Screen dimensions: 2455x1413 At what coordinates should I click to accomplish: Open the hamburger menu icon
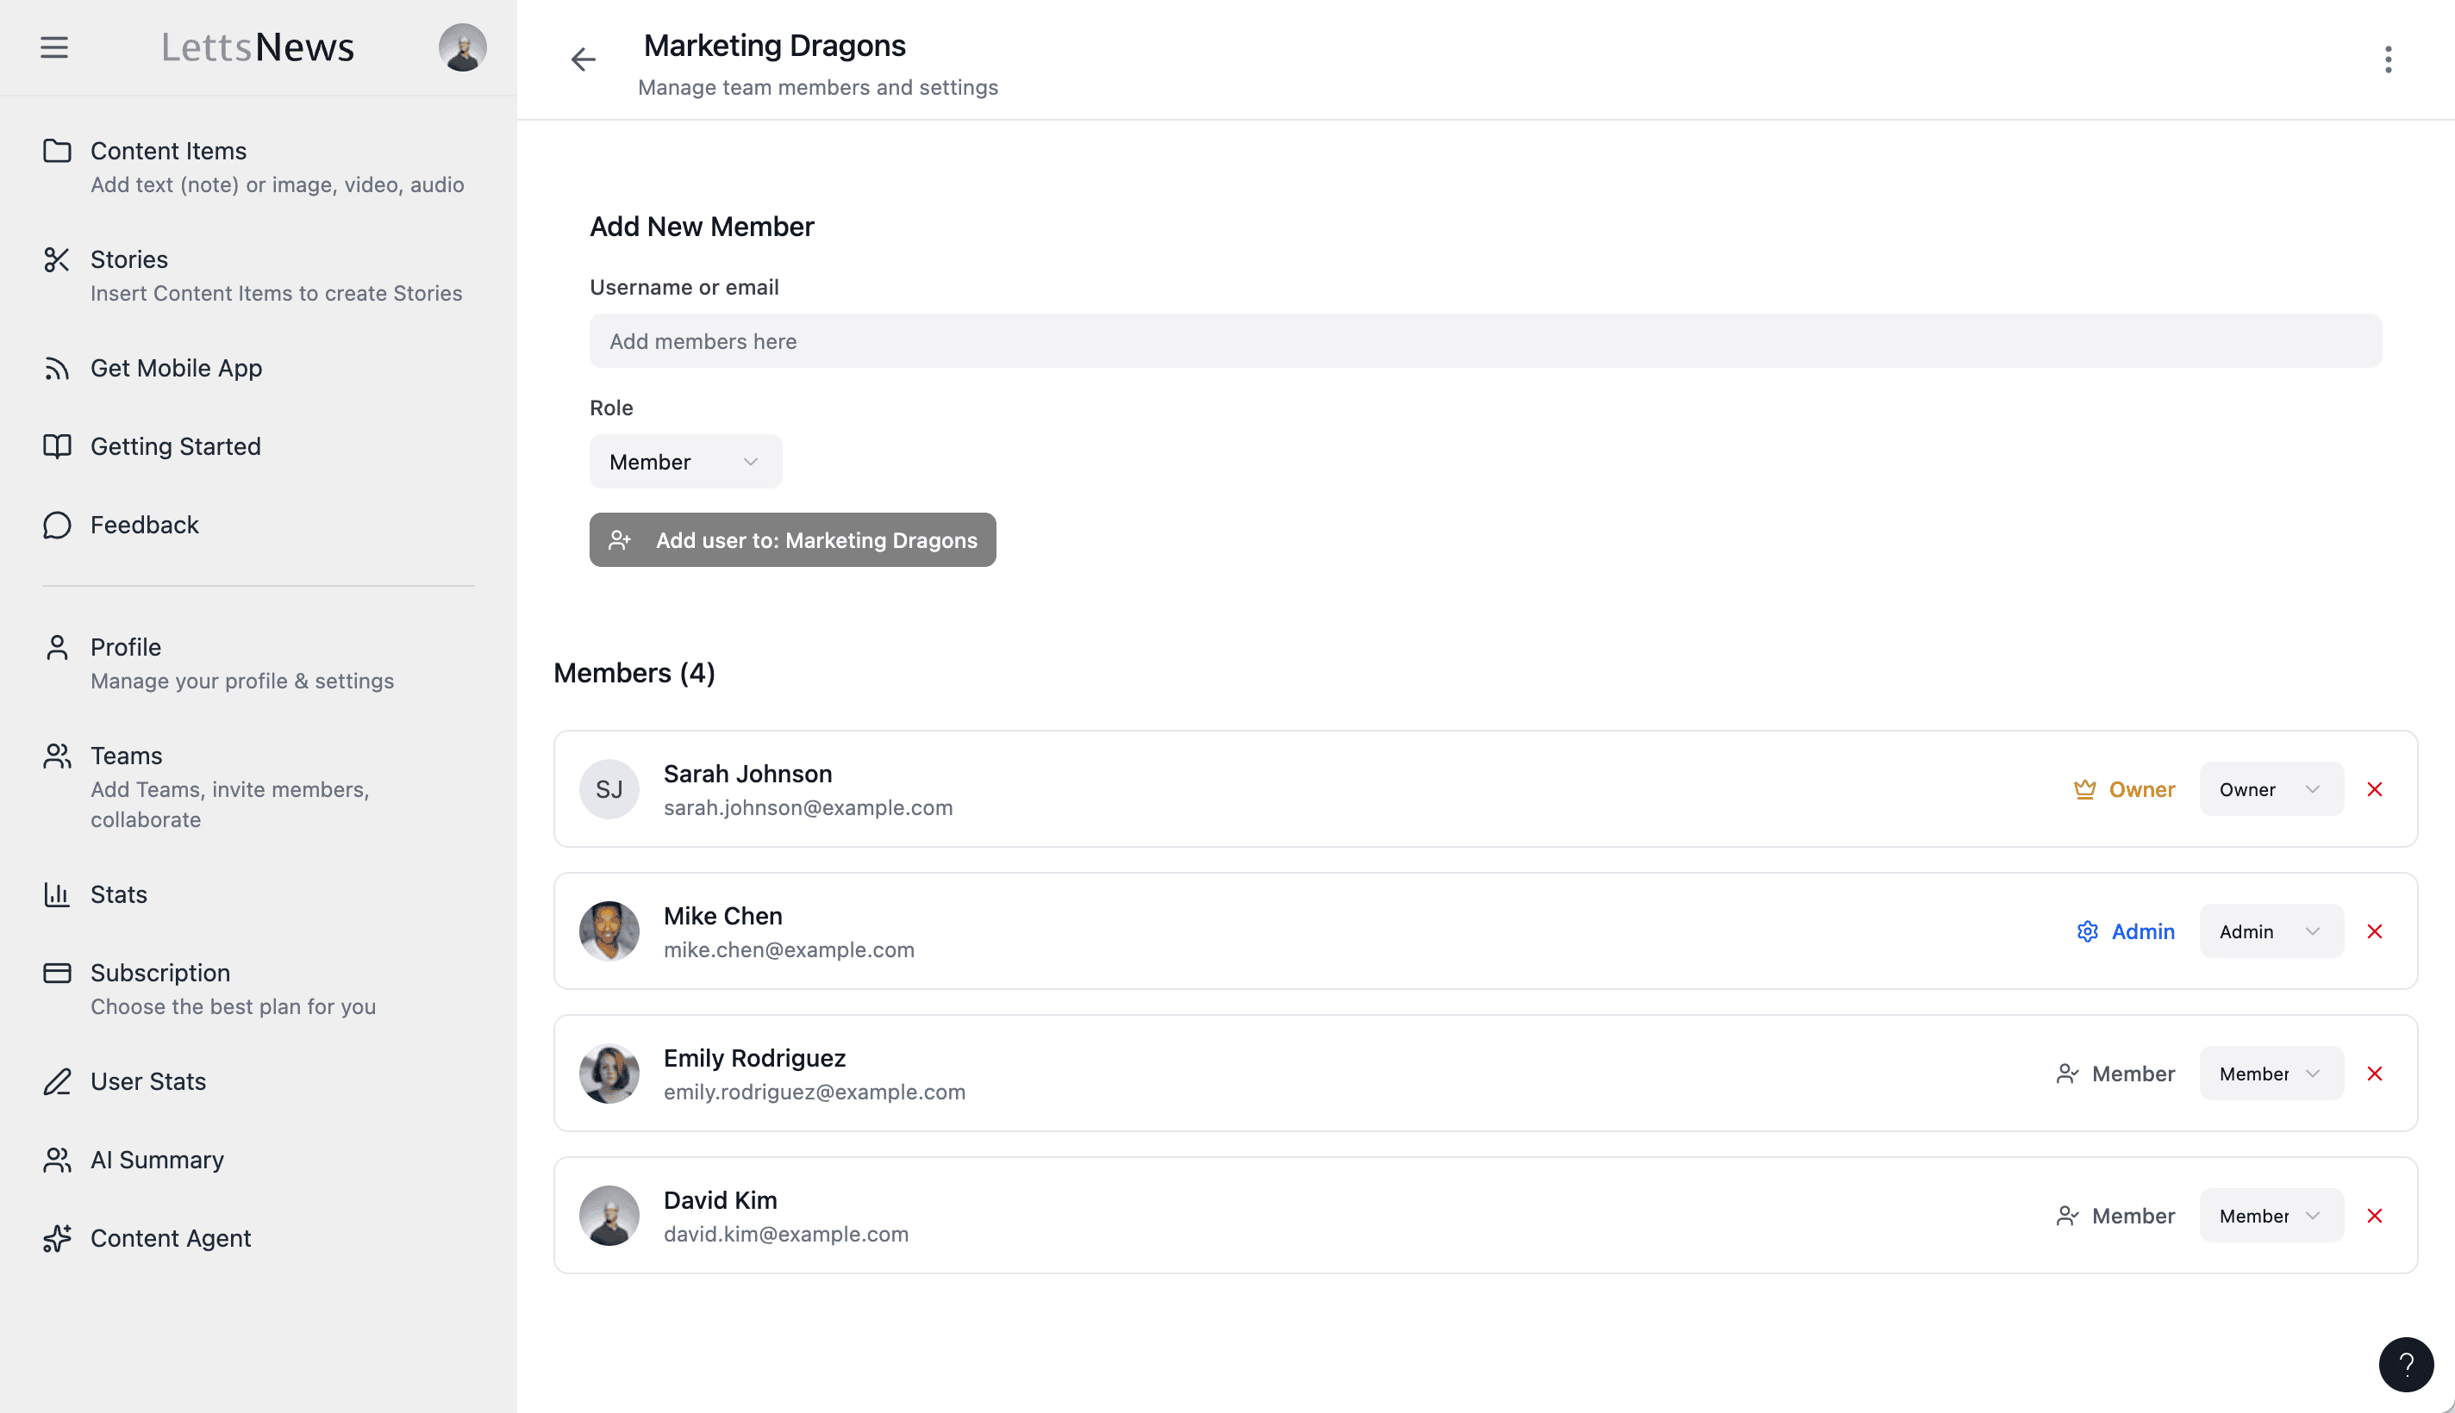point(54,47)
